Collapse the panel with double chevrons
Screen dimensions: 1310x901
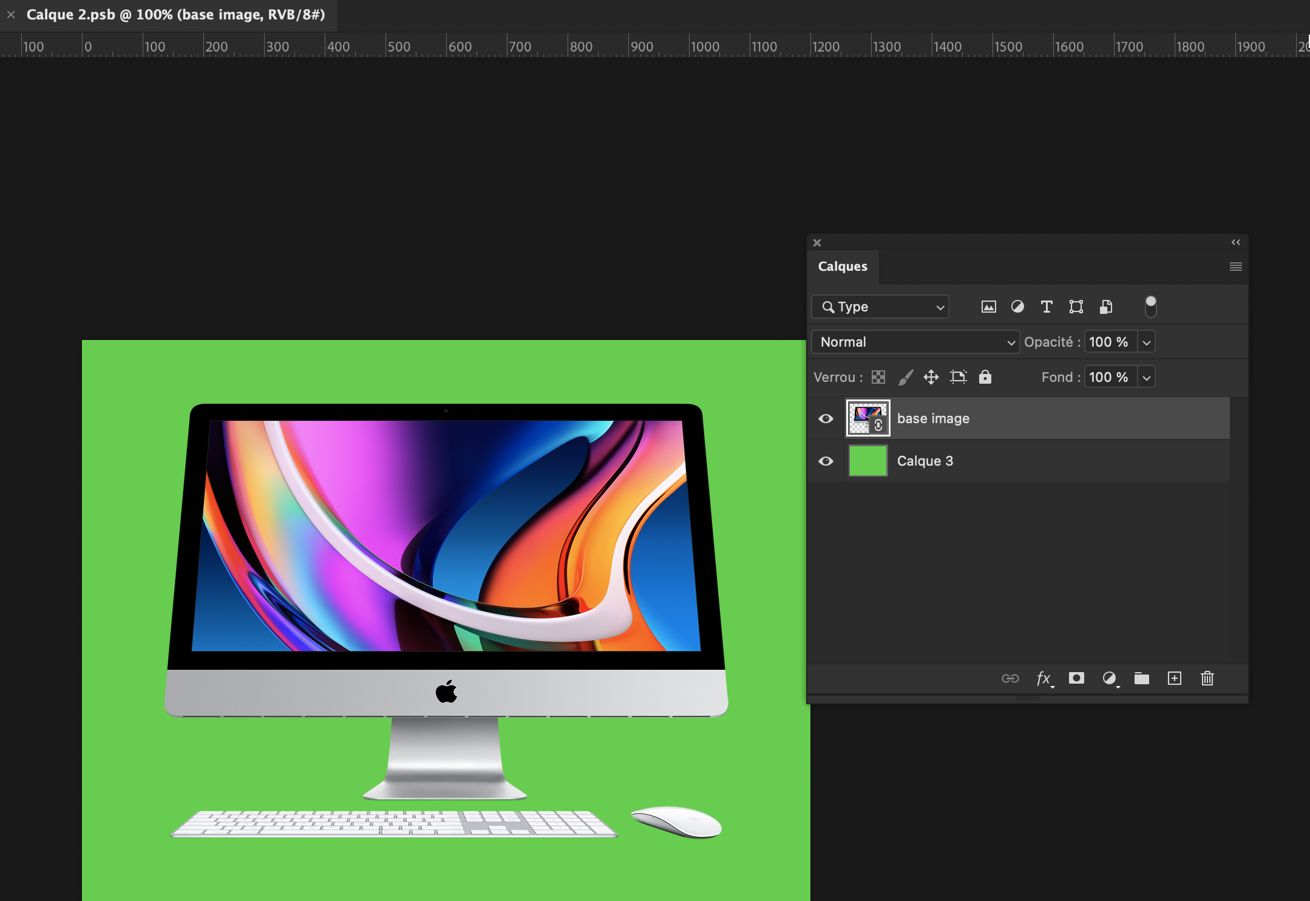click(x=1236, y=242)
